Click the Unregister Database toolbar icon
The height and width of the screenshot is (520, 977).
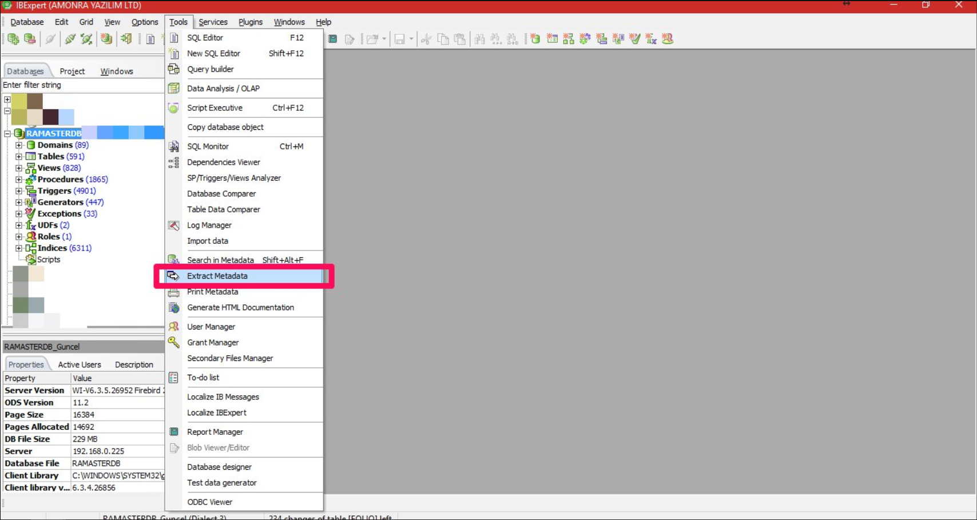tap(30, 39)
